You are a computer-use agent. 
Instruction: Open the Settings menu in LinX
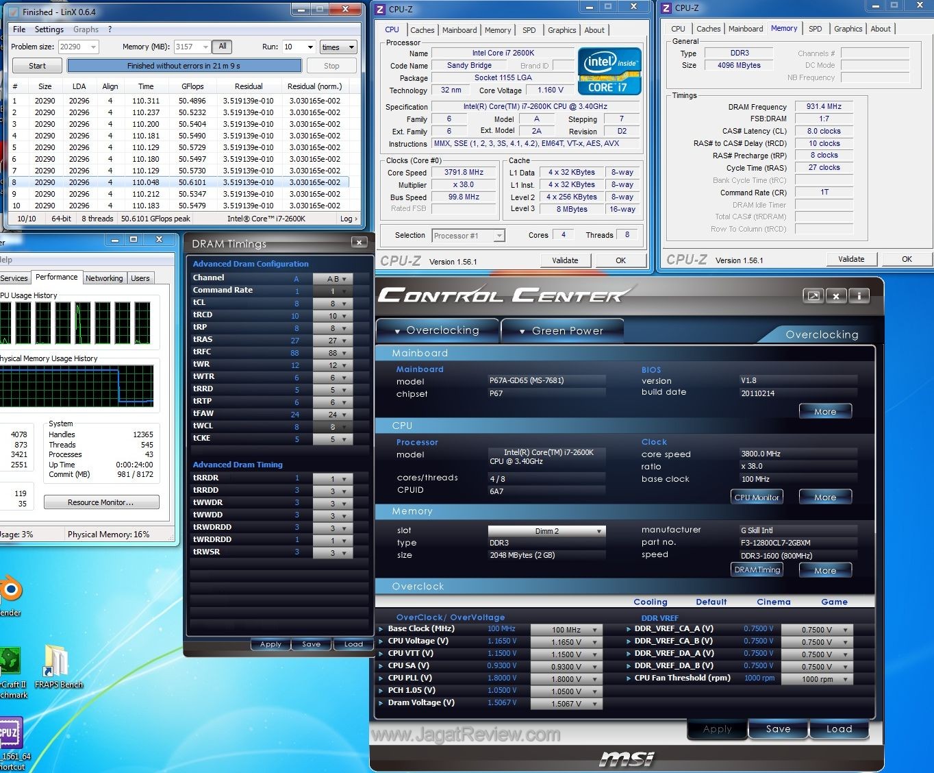(49, 29)
